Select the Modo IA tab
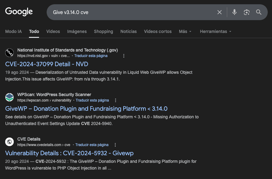Screen dimensions: 272x179 [13, 31]
